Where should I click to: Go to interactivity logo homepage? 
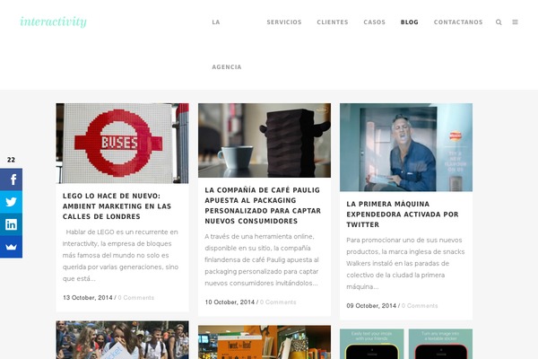pyautogui.click(x=53, y=22)
